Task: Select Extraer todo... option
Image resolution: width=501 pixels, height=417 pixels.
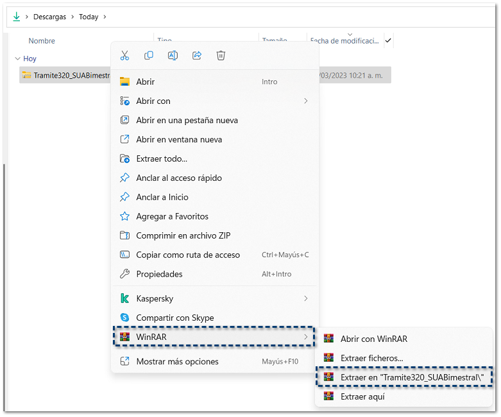Action: 215,158
